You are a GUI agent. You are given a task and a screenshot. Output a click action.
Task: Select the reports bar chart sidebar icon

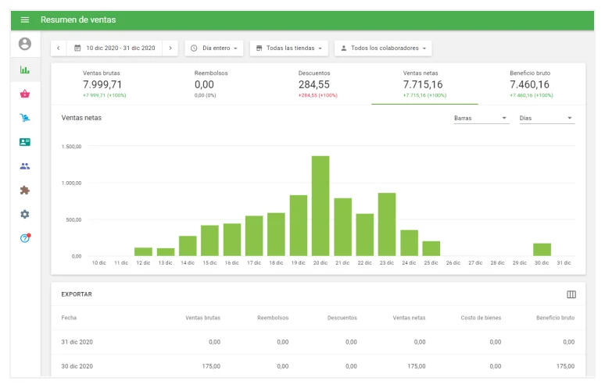pos(25,69)
